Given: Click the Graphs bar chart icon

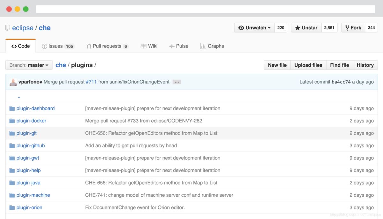Looking at the screenshot, I should click(x=203, y=46).
